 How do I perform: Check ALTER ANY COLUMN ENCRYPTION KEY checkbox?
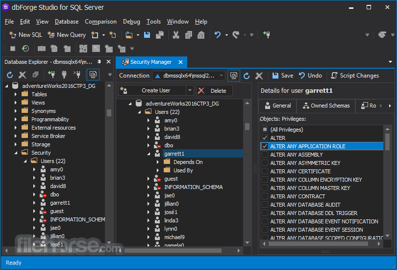[x=265, y=180]
